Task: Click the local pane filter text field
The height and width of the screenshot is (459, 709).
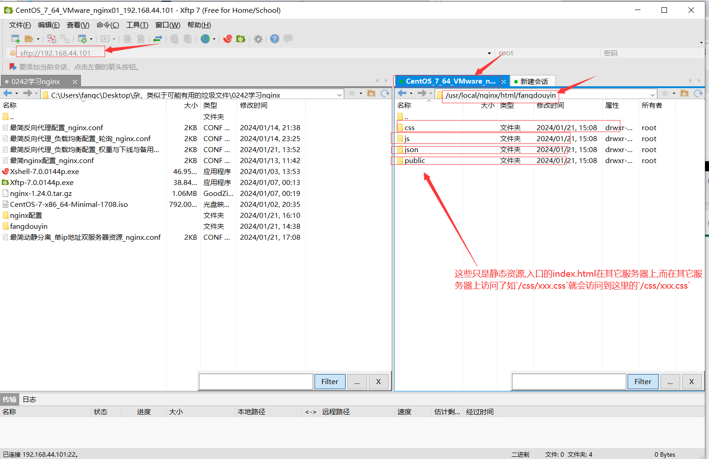Action: point(256,381)
